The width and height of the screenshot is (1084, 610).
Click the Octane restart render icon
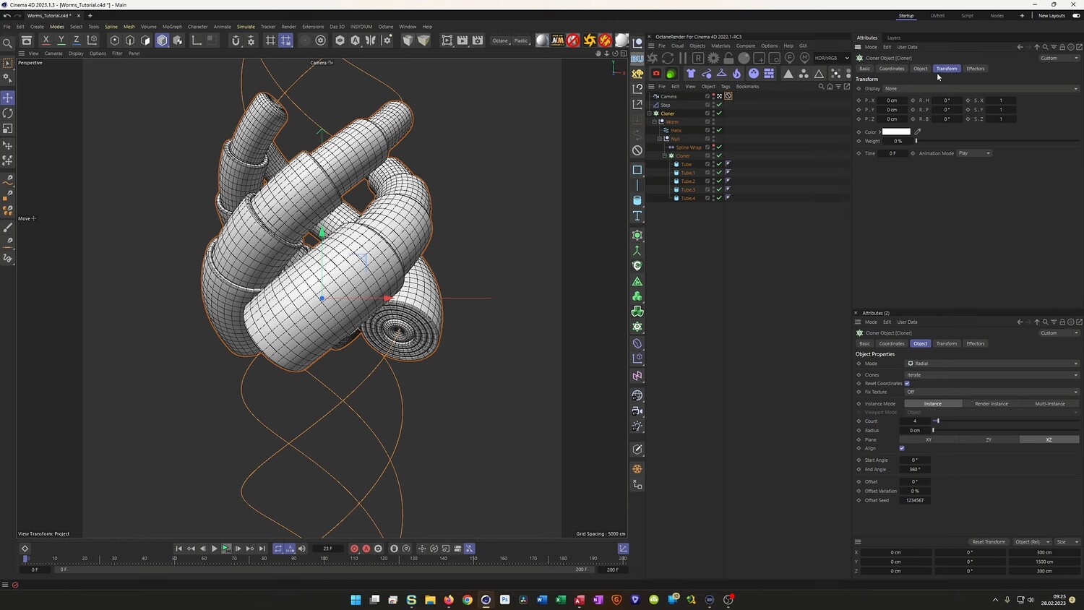tap(668, 58)
